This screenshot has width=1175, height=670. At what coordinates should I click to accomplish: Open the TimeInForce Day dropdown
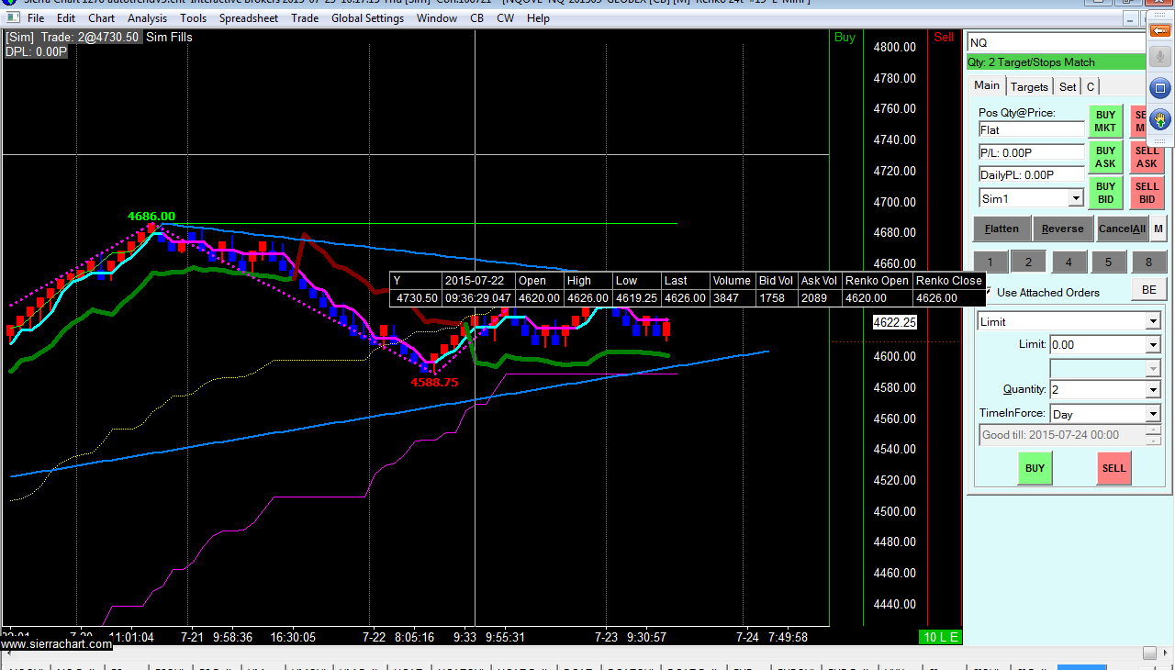1153,414
